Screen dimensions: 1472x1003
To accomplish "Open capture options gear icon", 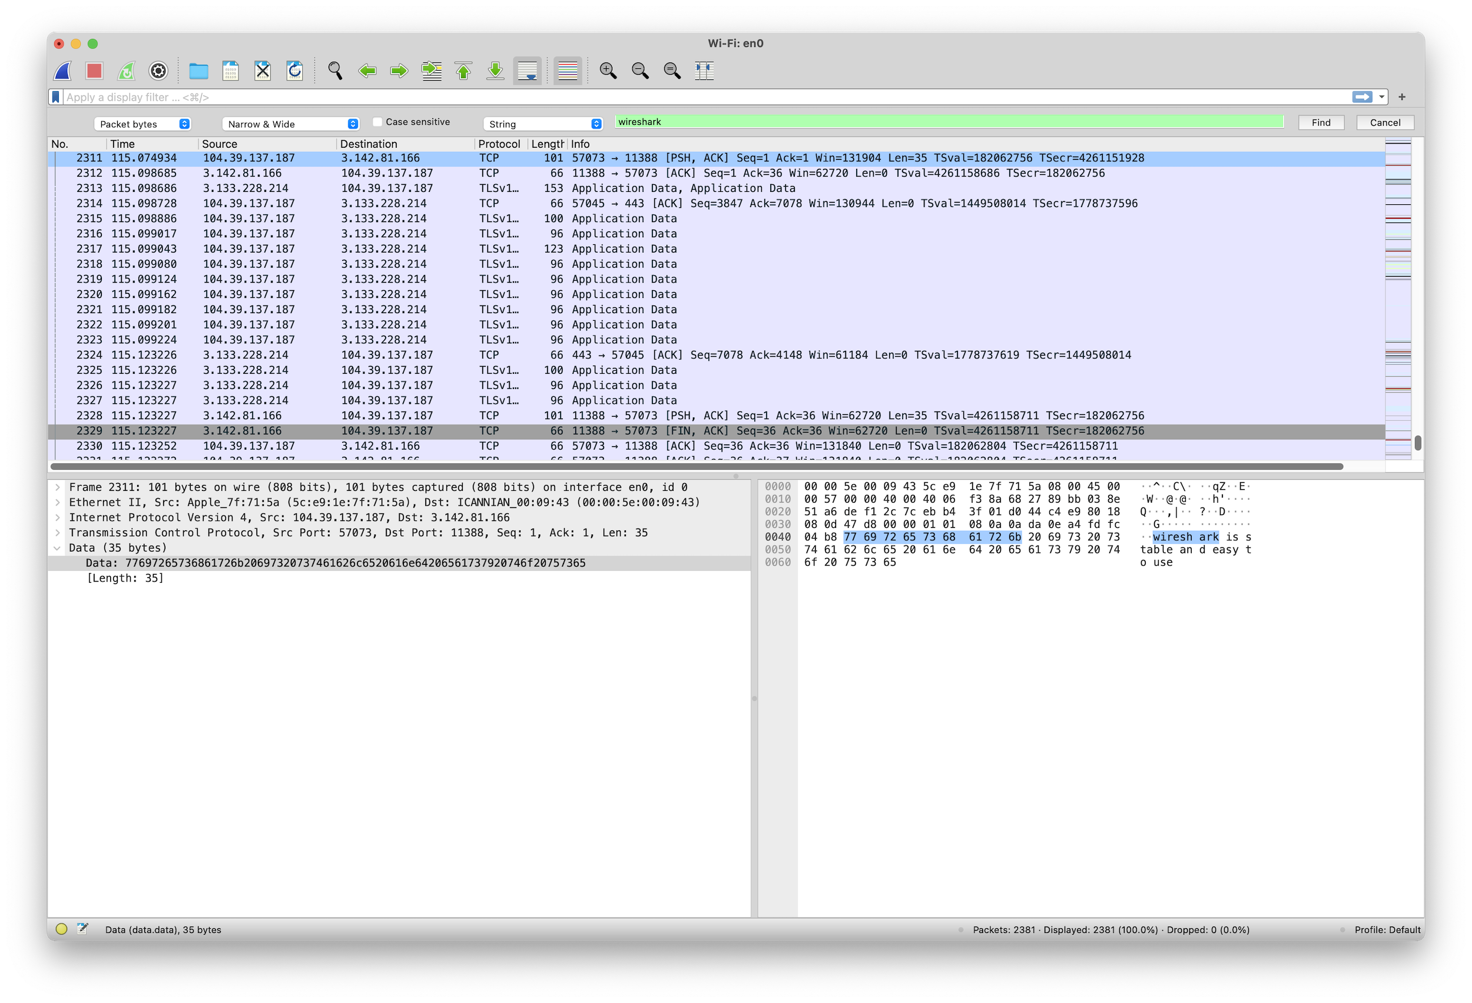I will [158, 71].
